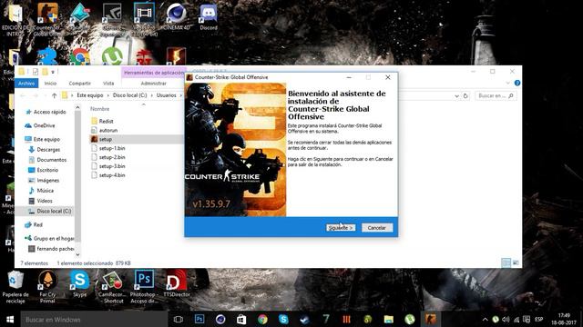This screenshot has width=583, height=327.
Task: Switch to the Inicio ribbon tab
Action: [x=50, y=84]
